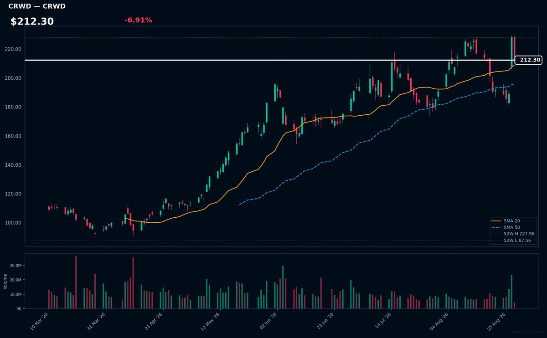Click the 30.0M volume axis label

(15, 266)
